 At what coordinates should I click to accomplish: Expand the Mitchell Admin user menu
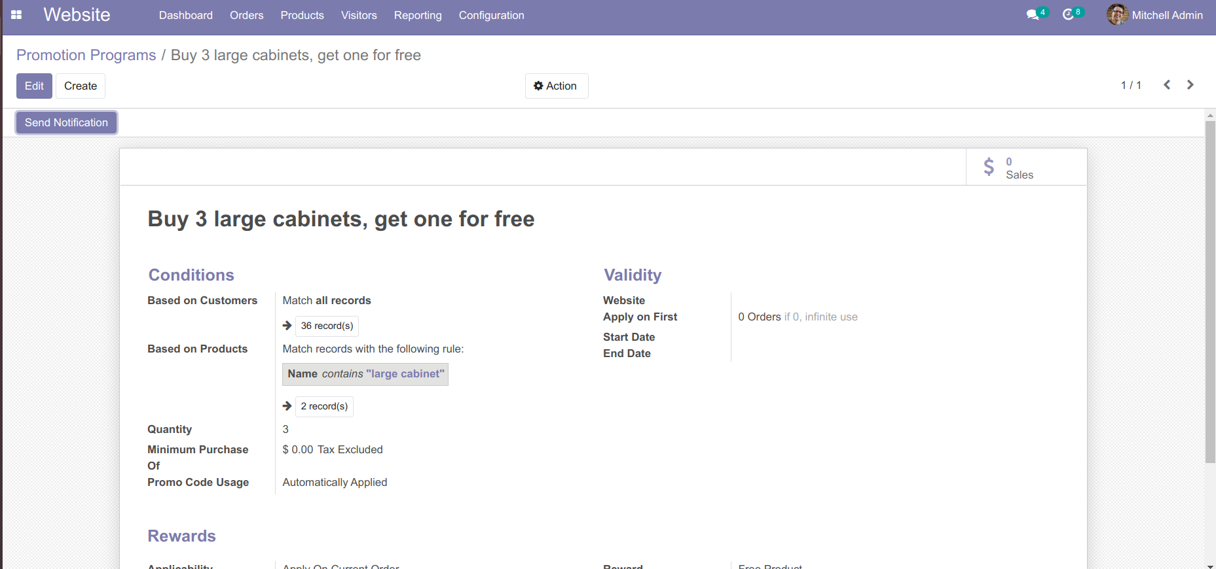[x=1166, y=15]
